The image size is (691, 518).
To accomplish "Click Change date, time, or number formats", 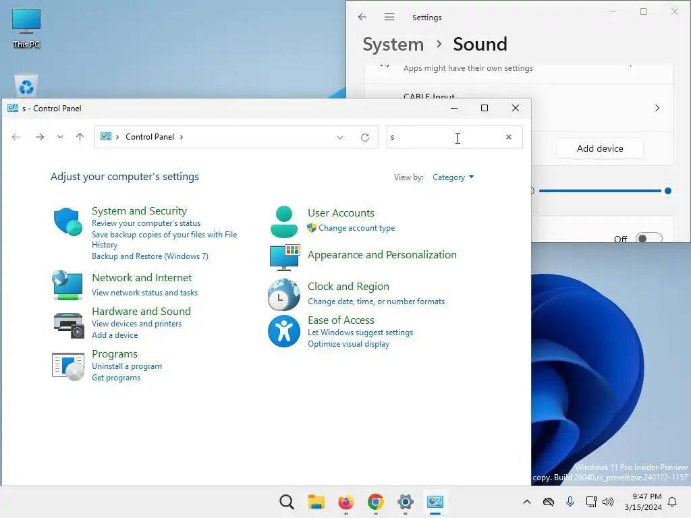I will 376,301.
